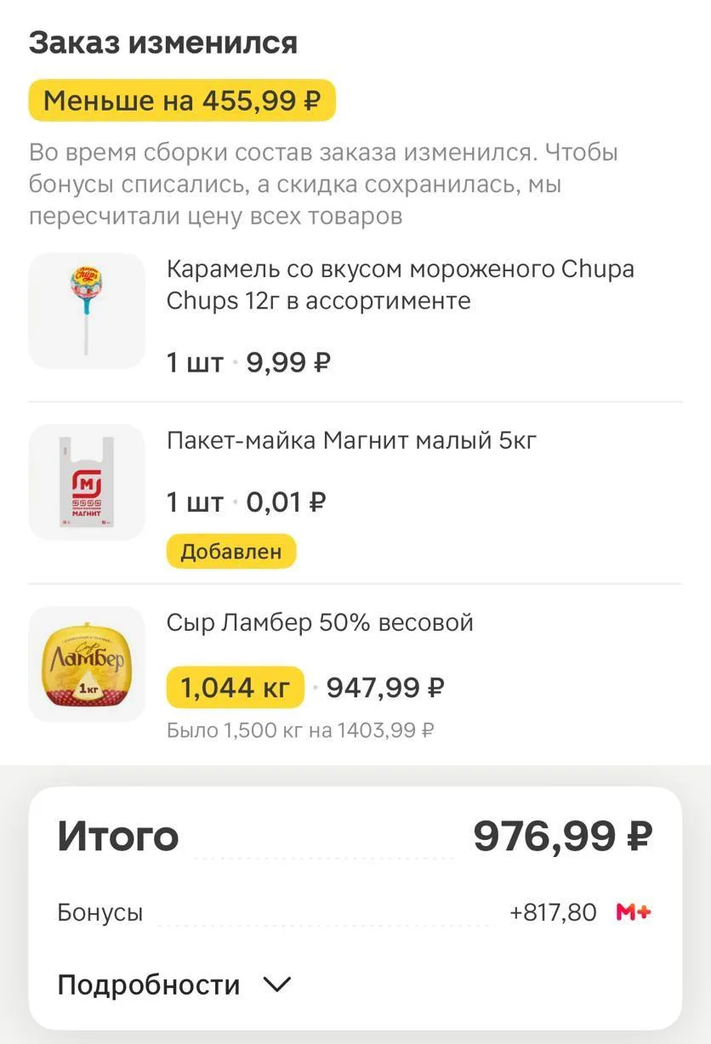Click the Заказ изменился heading
The width and height of the screenshot is (711, 1044).
[163, 43]
